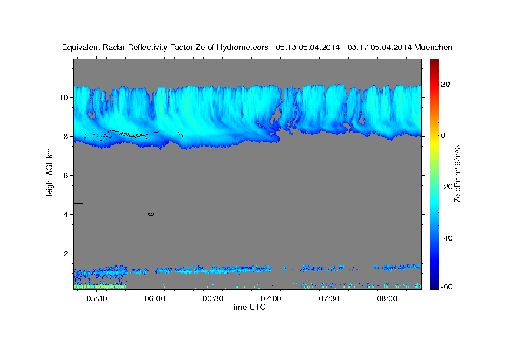Image resolution: width=521 pixels, height=347 pixels.
Task: Click the colorbar value '-60'
Action: click(x=448, y=287)
